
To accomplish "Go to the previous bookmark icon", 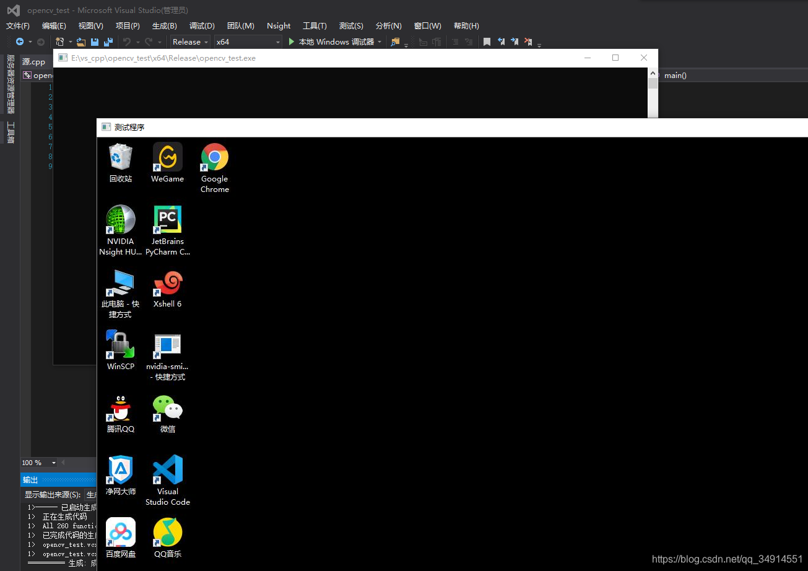I will tap(501, 42).
